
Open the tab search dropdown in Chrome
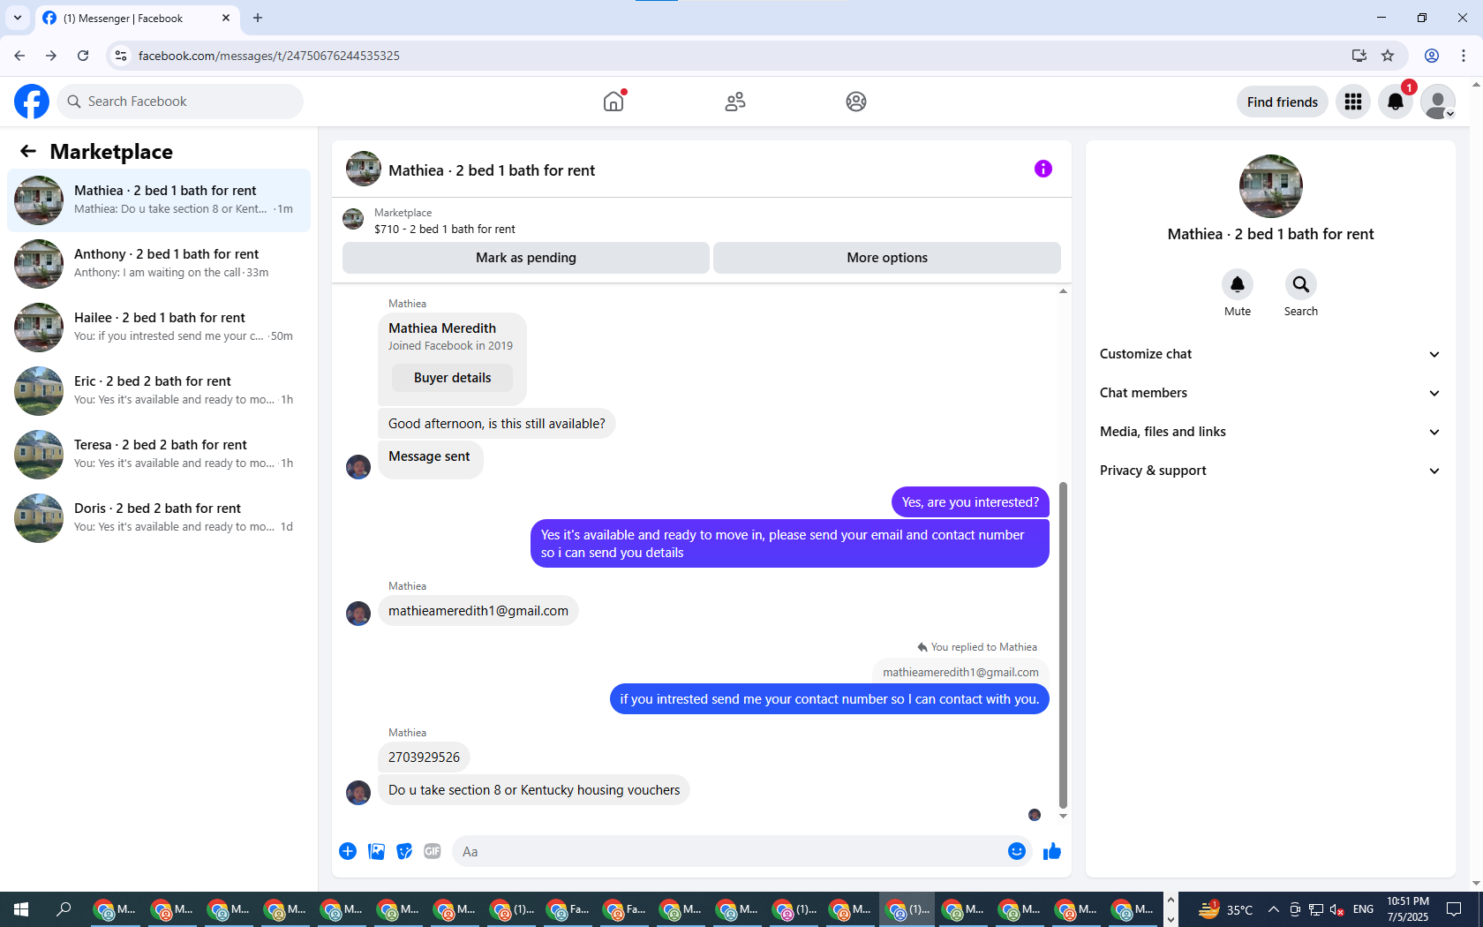[17, 18]
